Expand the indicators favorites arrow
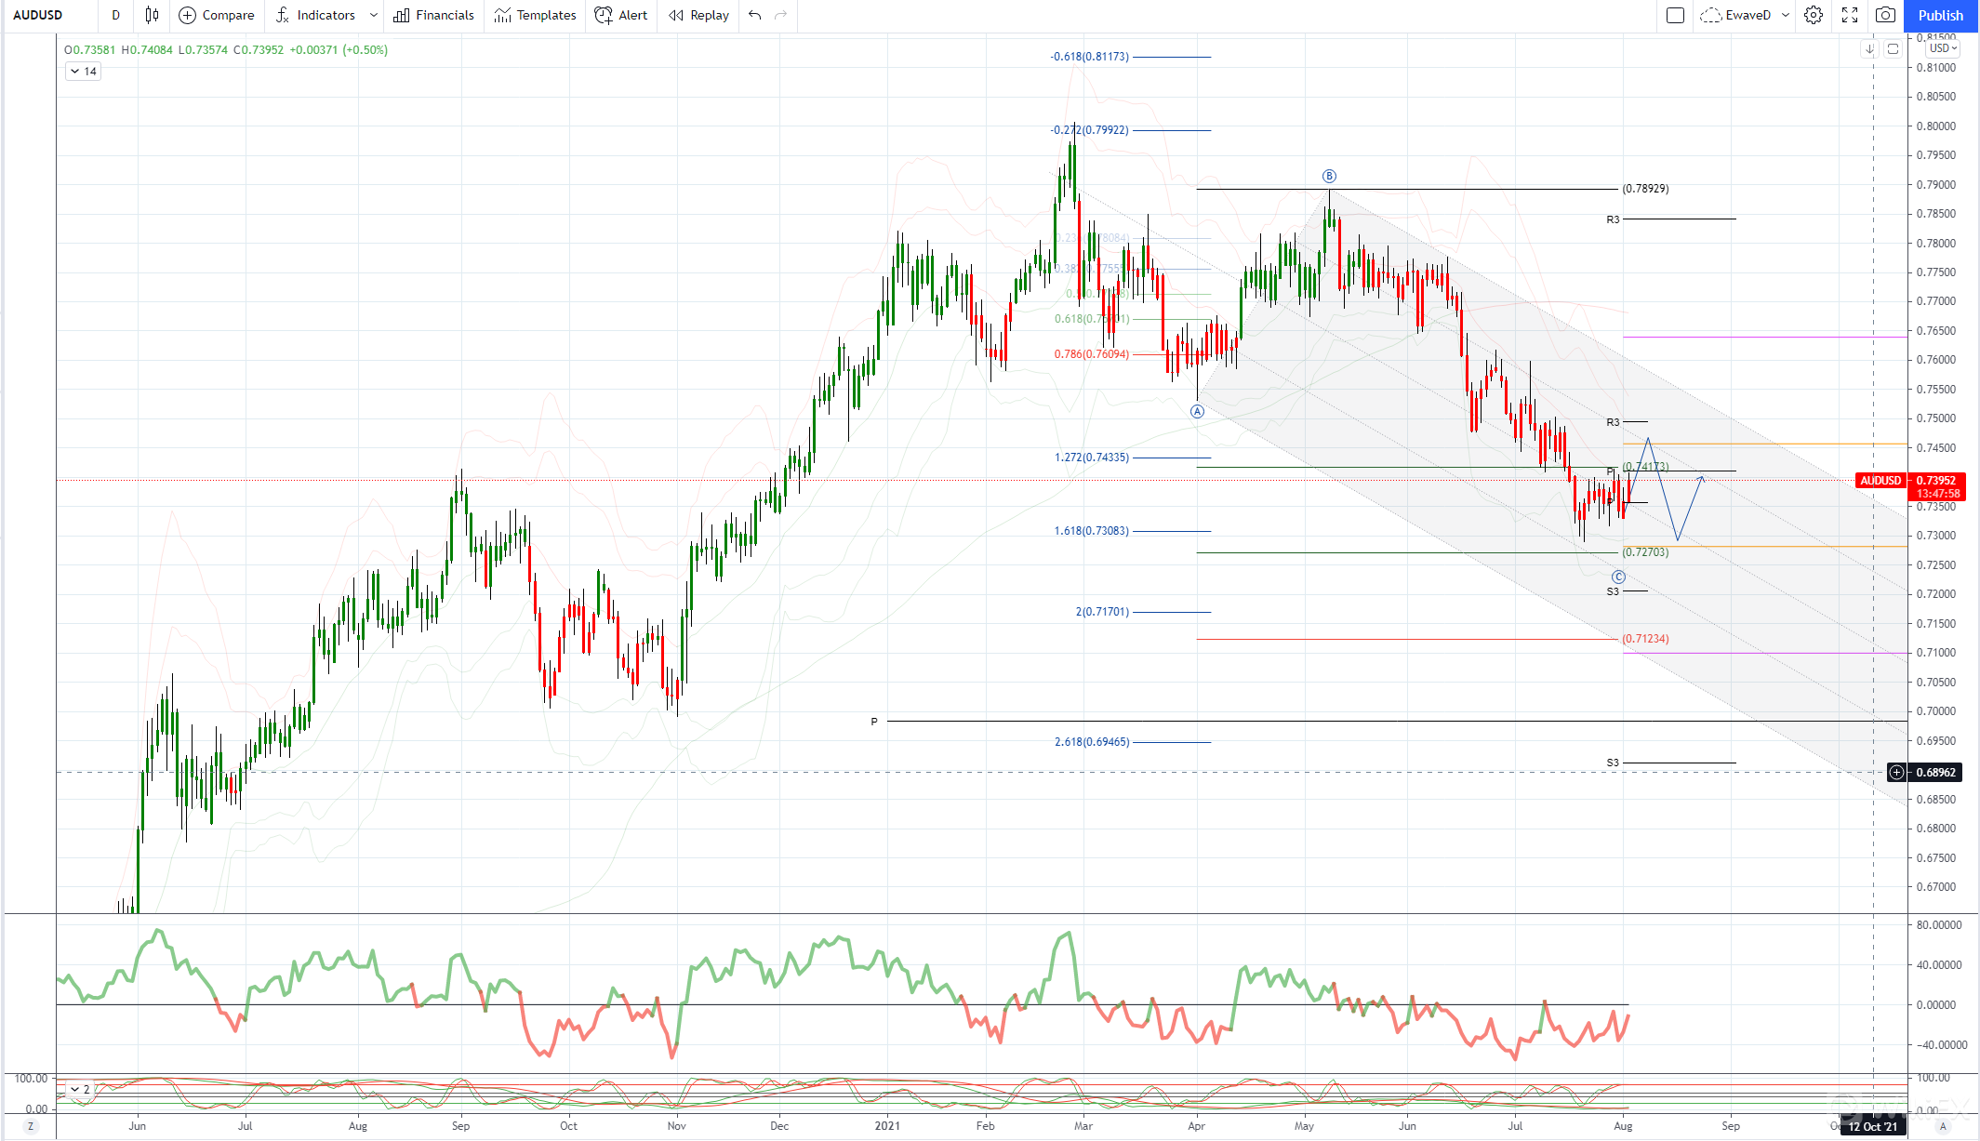 (x=373, y=15)
